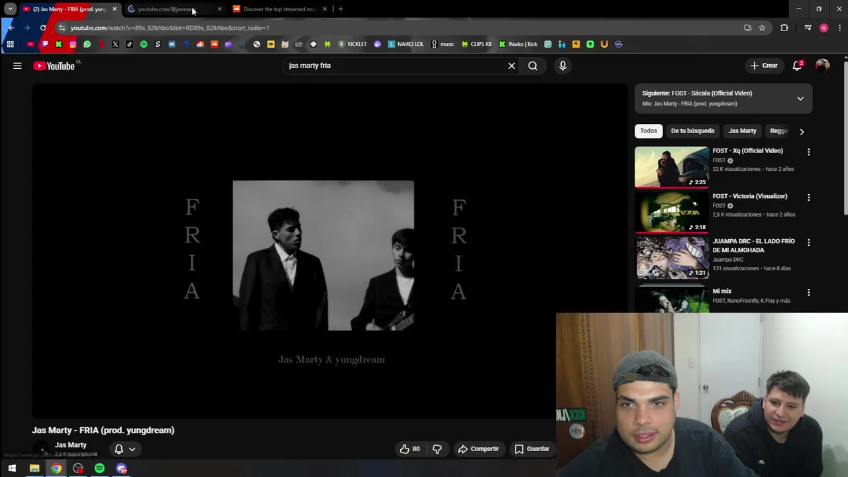Open the KICKLET bookmark
Image resolution: width=848 pixels, height=477 pixels.
352,44
